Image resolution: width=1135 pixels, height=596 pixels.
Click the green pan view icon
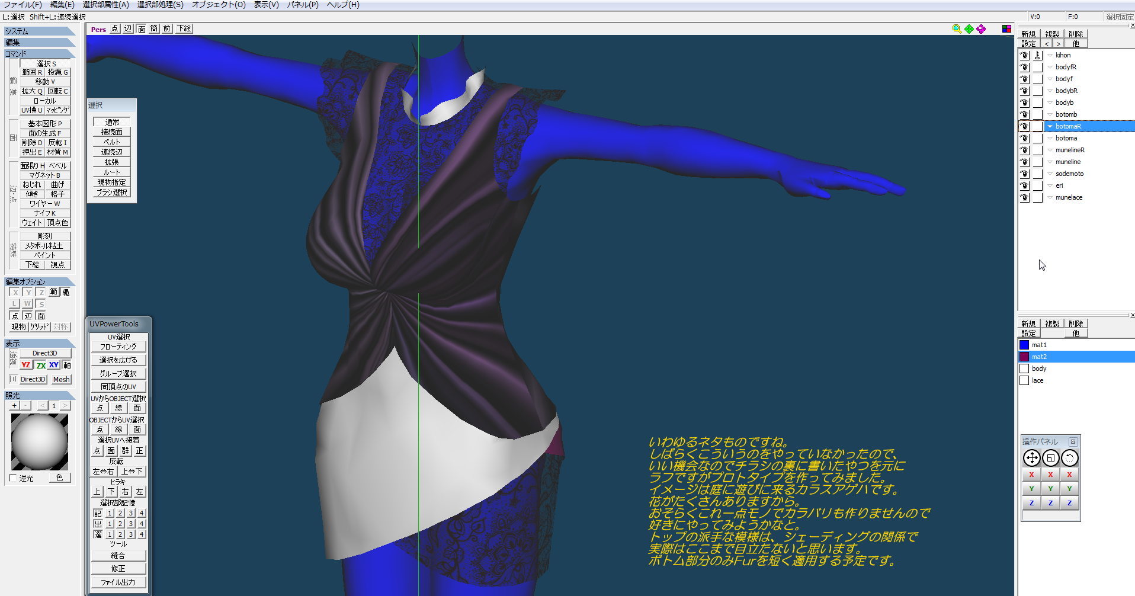tap(969, 29)
